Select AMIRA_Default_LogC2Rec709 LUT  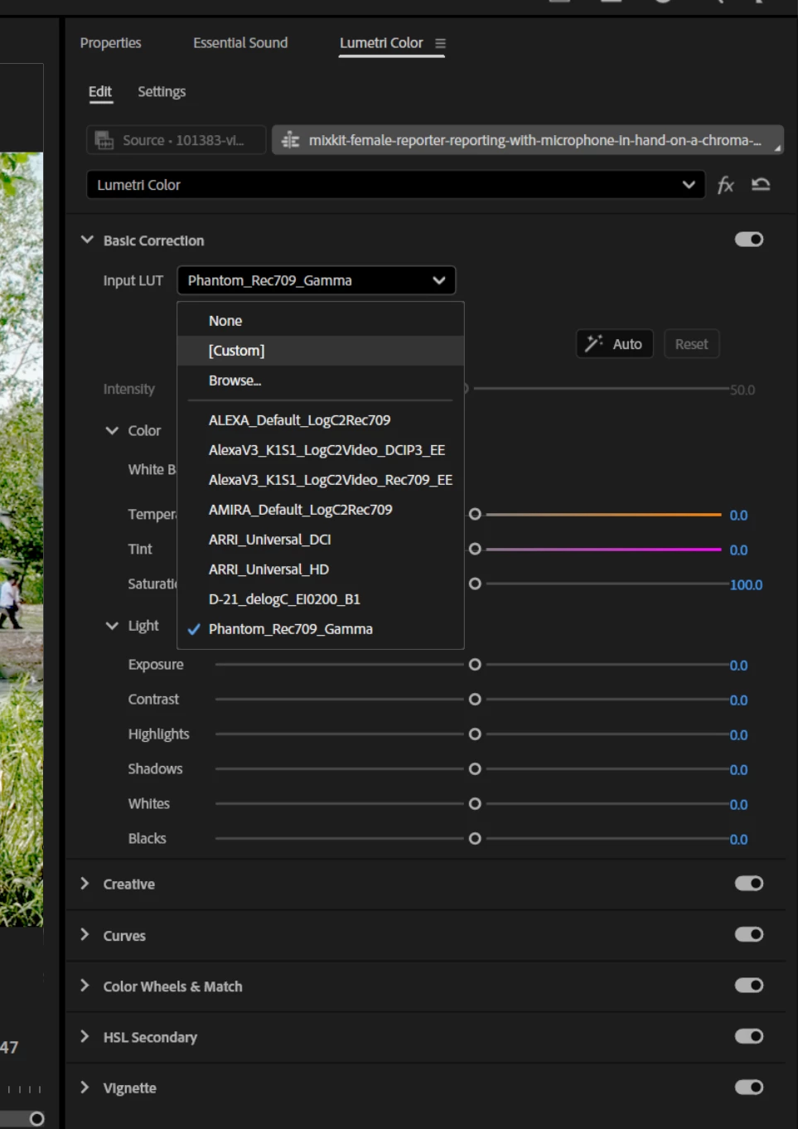(x=321, y=510)
